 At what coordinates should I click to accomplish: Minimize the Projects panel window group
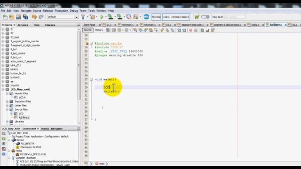[x=79, y=25]
